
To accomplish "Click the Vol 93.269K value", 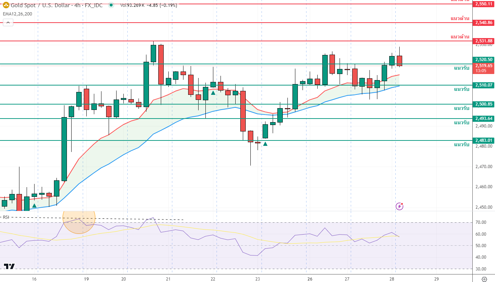I will [x=132, y=5].
